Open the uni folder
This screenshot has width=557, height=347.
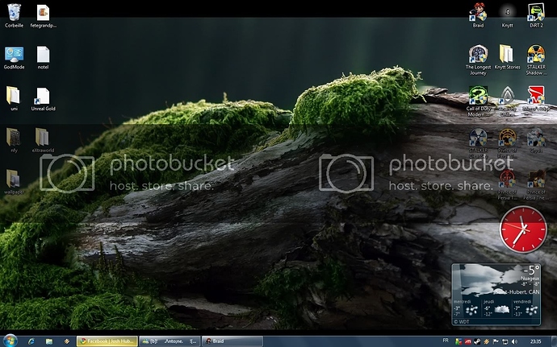click(x=14, y=96)
